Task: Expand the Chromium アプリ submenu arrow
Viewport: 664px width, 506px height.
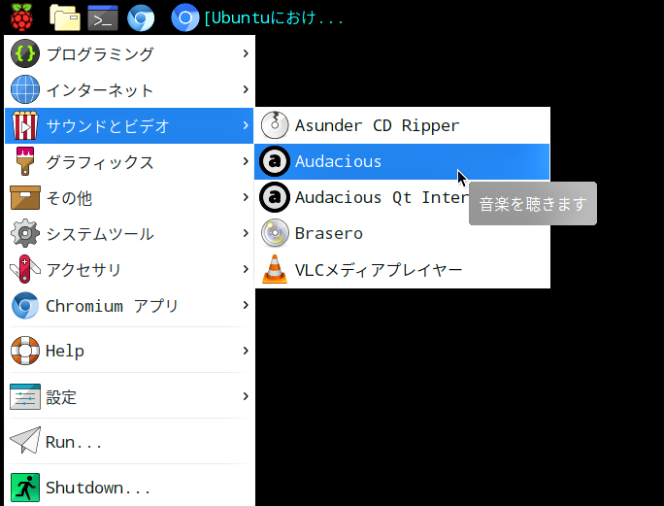Action: [x=246, y=305]
